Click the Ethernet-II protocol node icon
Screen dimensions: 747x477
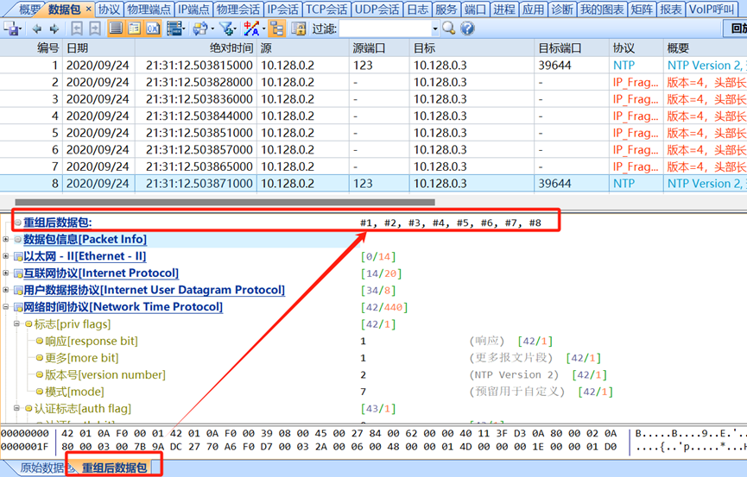[17, 257]
